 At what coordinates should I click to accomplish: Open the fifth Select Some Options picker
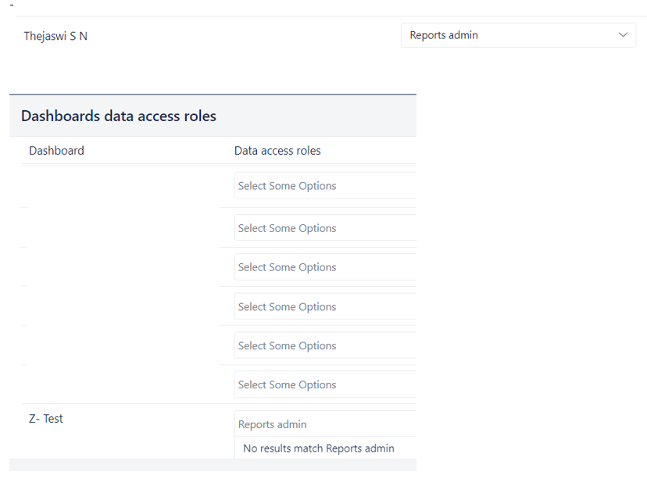coord(324,345)
